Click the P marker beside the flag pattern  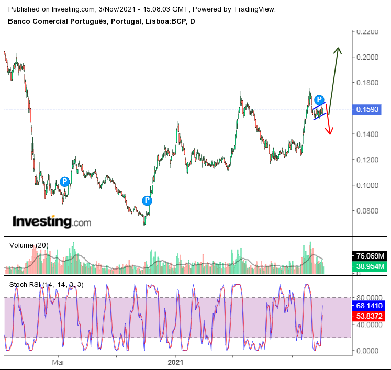point(319,100)
